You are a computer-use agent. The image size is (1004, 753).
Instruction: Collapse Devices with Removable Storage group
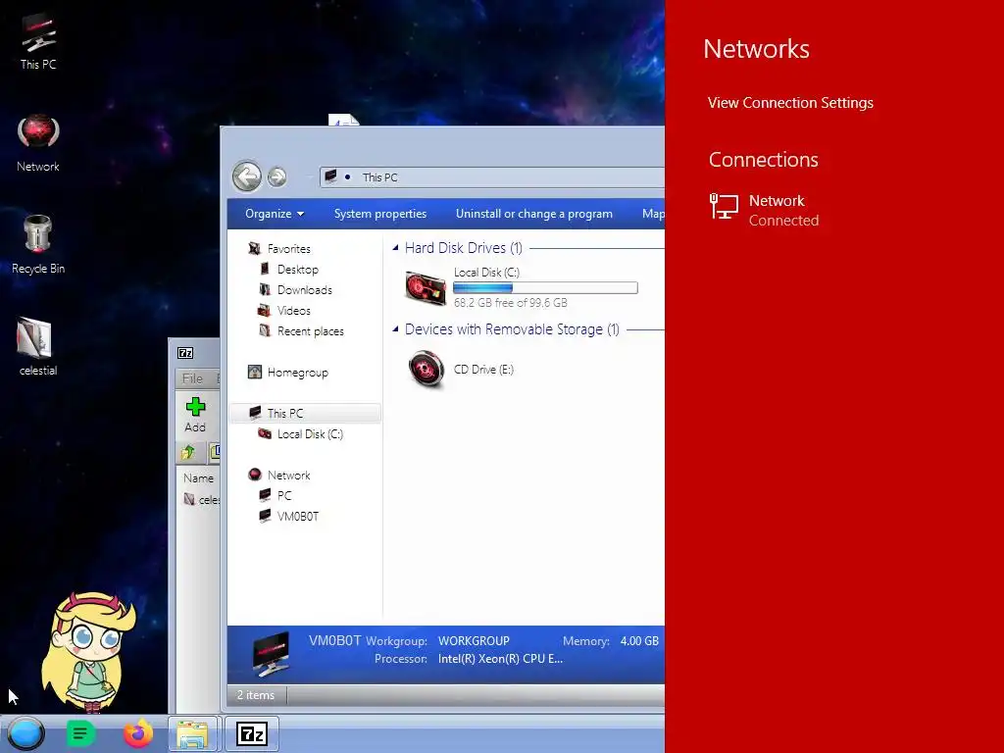395,328
